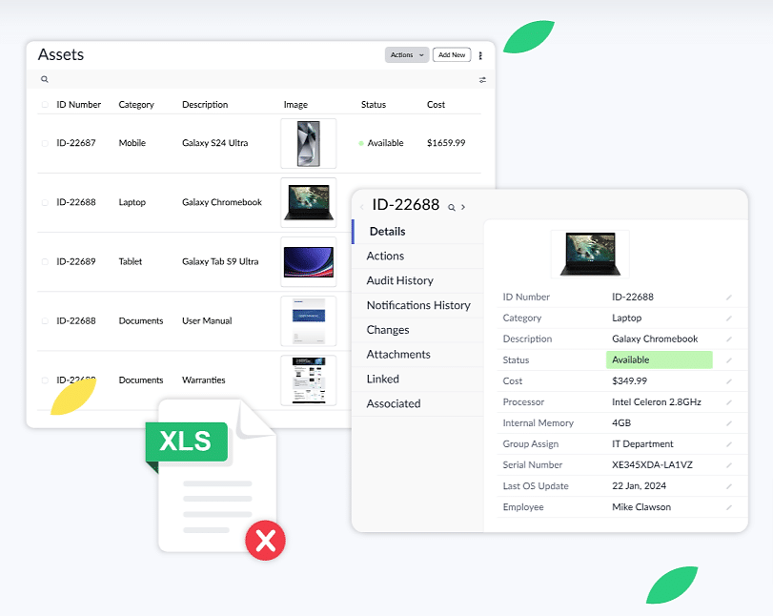This screenshot has width=773, height=616.
Task: Select the header checkbox to pick all rows
Action: [43, 104]
